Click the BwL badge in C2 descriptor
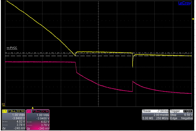The image size is (196, 131). pos(38,111)
